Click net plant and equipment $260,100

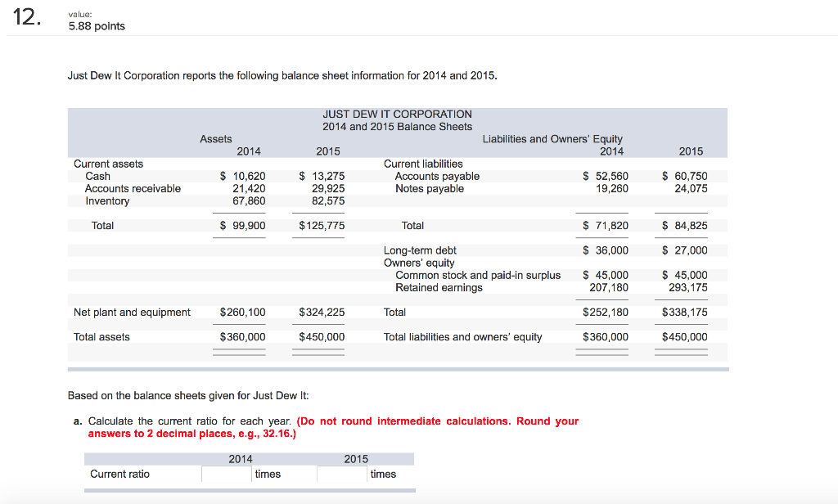(242, 312)
